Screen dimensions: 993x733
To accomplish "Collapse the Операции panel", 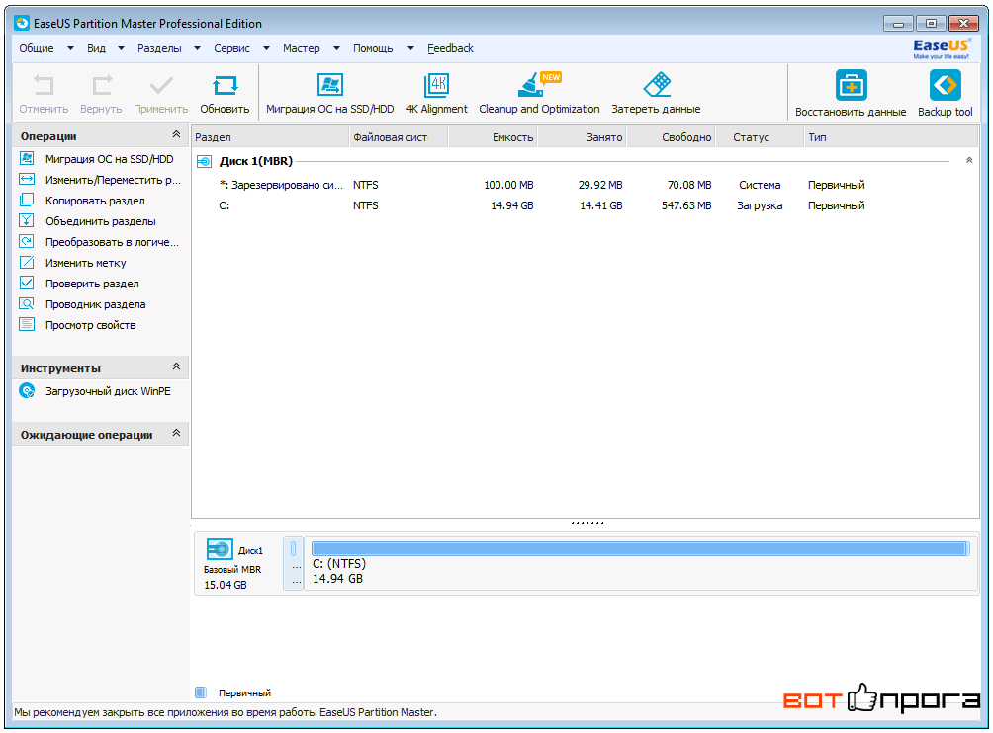I will point(176,134).
